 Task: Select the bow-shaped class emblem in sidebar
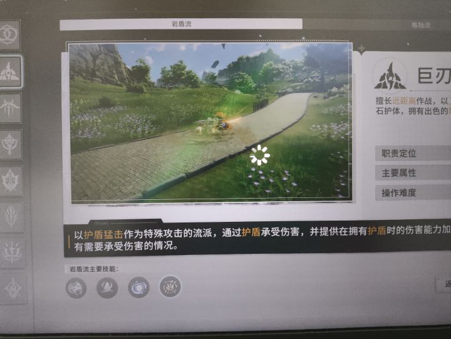pyautogui.click(x=10, y=108)
